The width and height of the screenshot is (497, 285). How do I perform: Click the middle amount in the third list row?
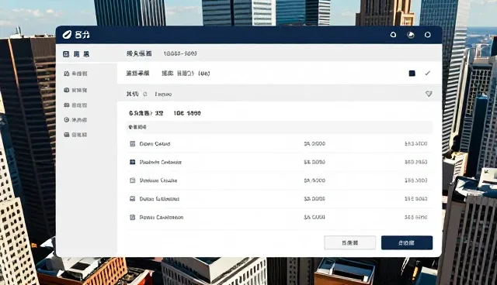(x=315, y=180)
